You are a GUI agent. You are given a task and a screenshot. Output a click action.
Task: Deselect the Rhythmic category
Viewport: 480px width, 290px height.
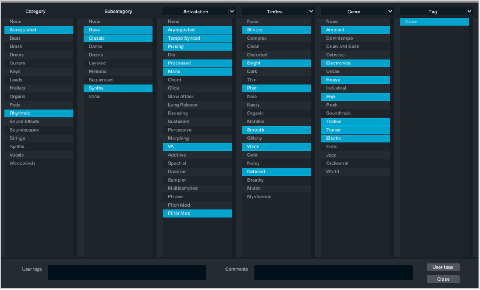coord(39,113)
